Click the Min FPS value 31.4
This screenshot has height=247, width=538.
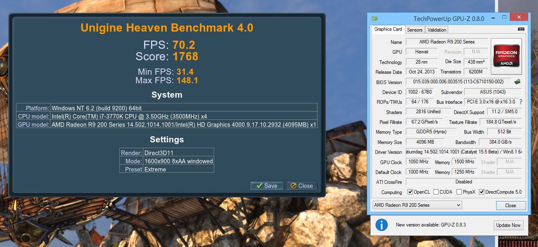(185, 72)
